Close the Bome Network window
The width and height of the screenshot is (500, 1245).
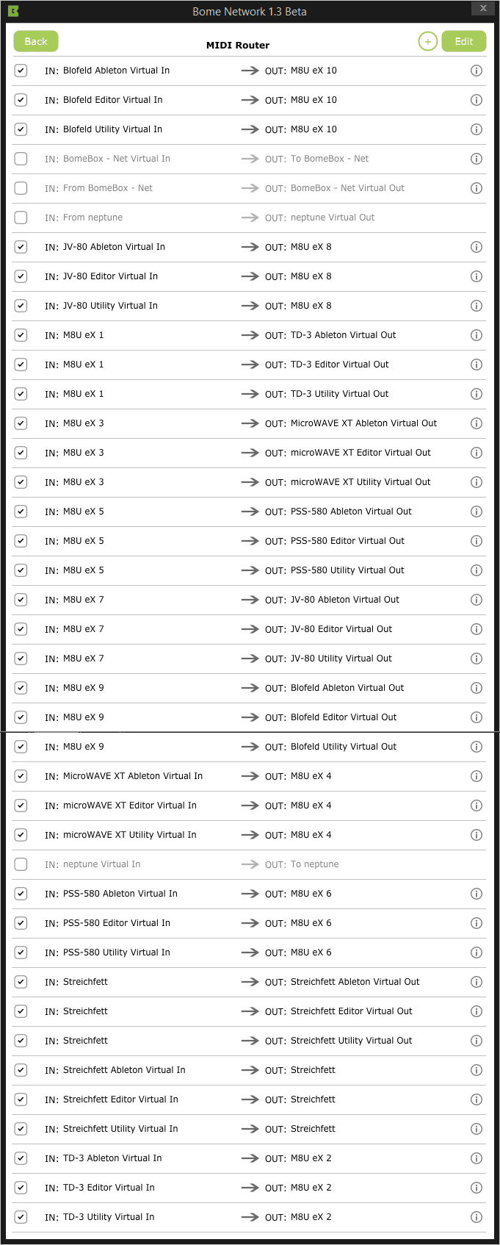(x=482, y=8)
